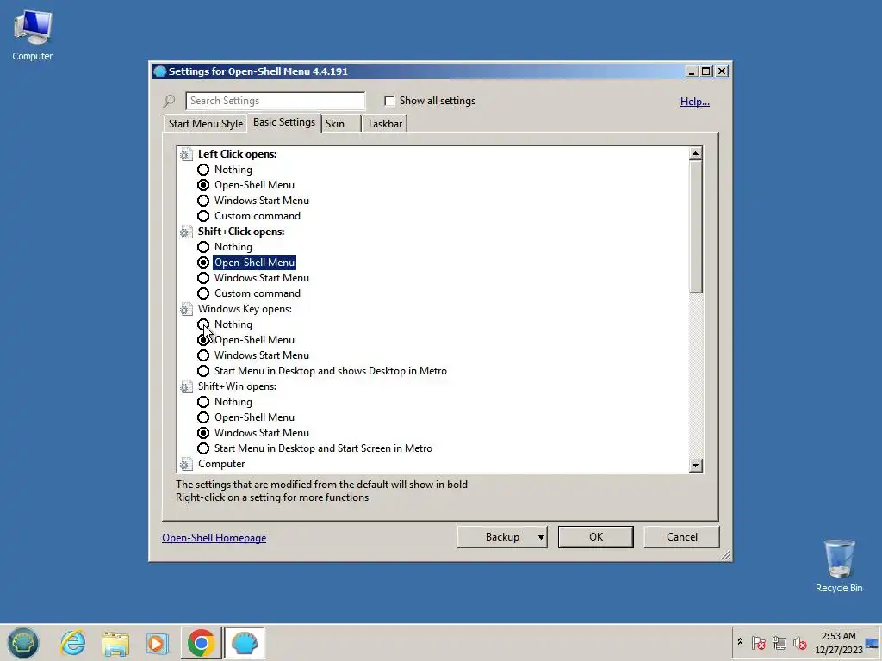Select Start Menu in Desktop and shows Desktop in Metro
The height and width of the screenshot is (661, 882).
(203, 371)
